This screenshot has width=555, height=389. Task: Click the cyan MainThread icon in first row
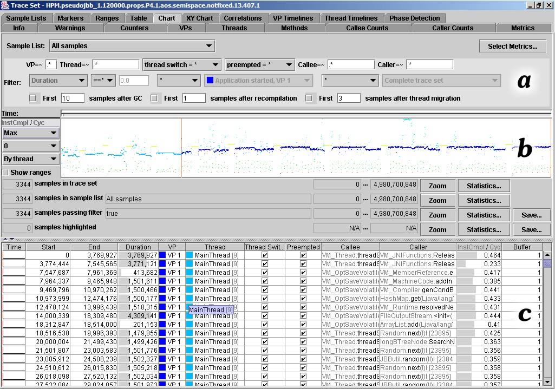(190, 255)
